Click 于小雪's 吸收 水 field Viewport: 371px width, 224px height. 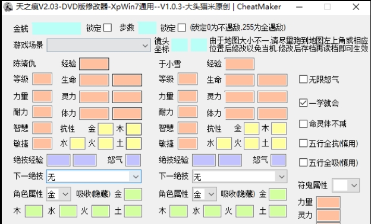click(x=212, y=211)
